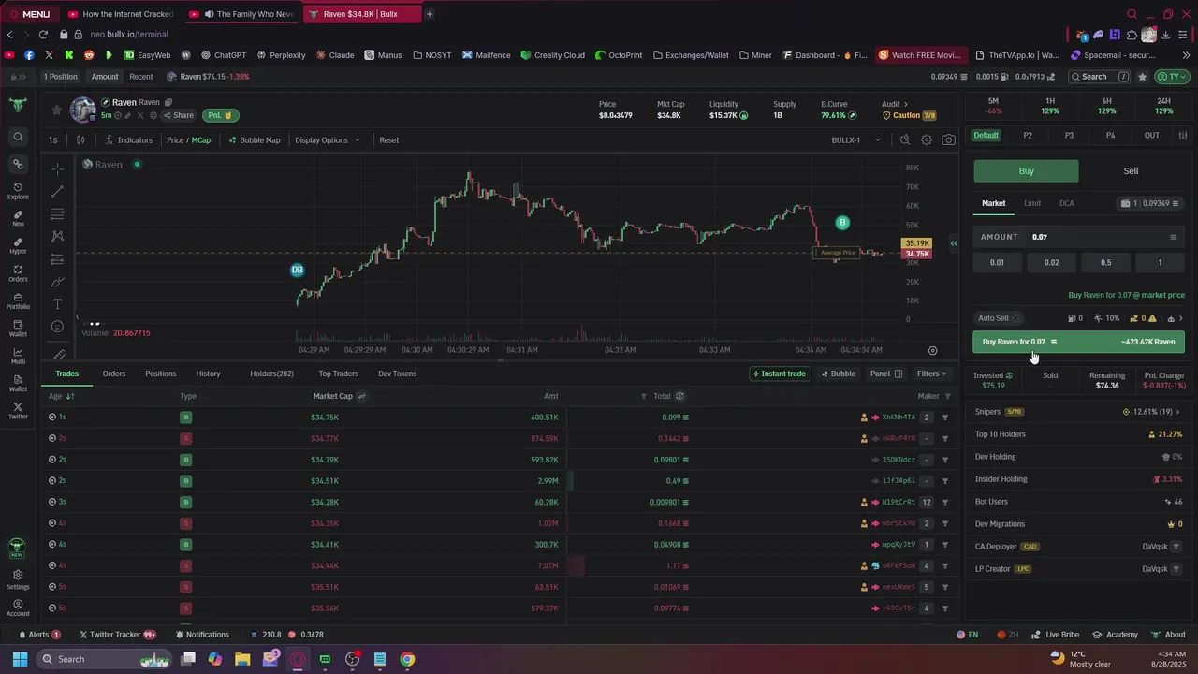Open the emoji sticker tool

click(x=57, y=327)
